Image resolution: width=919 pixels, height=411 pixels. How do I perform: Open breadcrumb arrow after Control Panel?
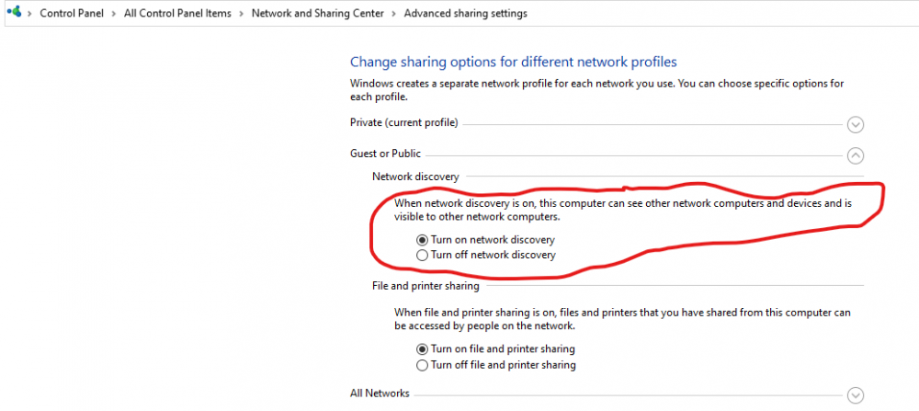point(114,13)
